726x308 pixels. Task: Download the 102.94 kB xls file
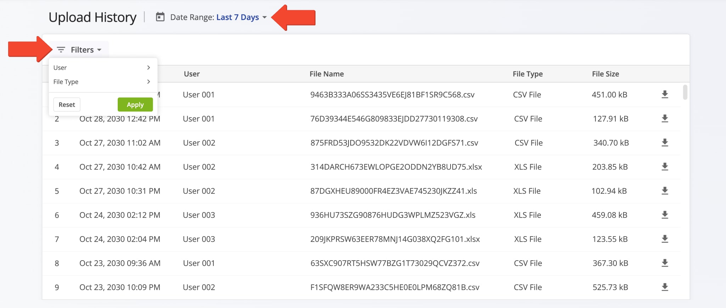point(665,191)
